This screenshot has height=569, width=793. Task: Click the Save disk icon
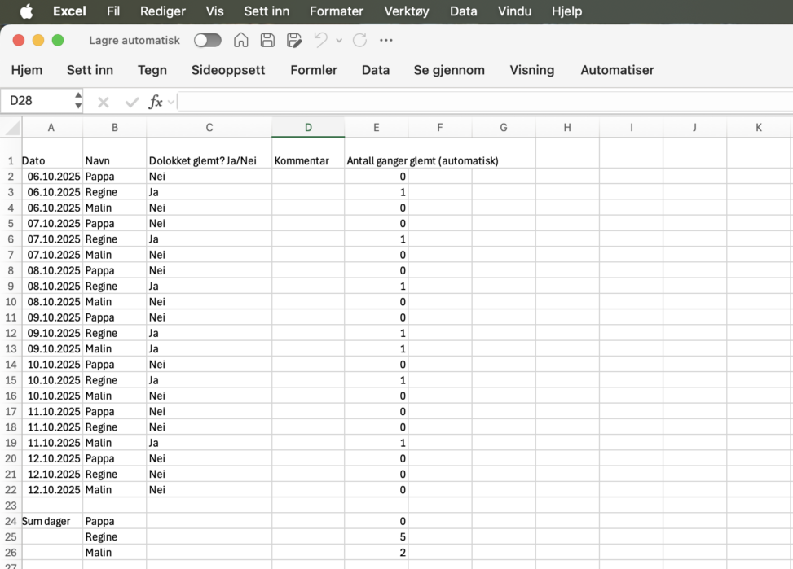coord(267,41)
